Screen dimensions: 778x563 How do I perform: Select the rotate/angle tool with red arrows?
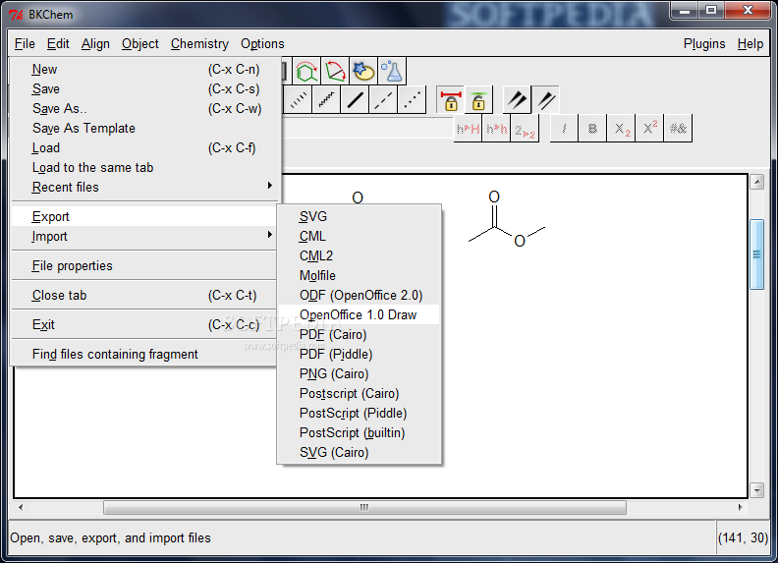click(x=335, y=72)
